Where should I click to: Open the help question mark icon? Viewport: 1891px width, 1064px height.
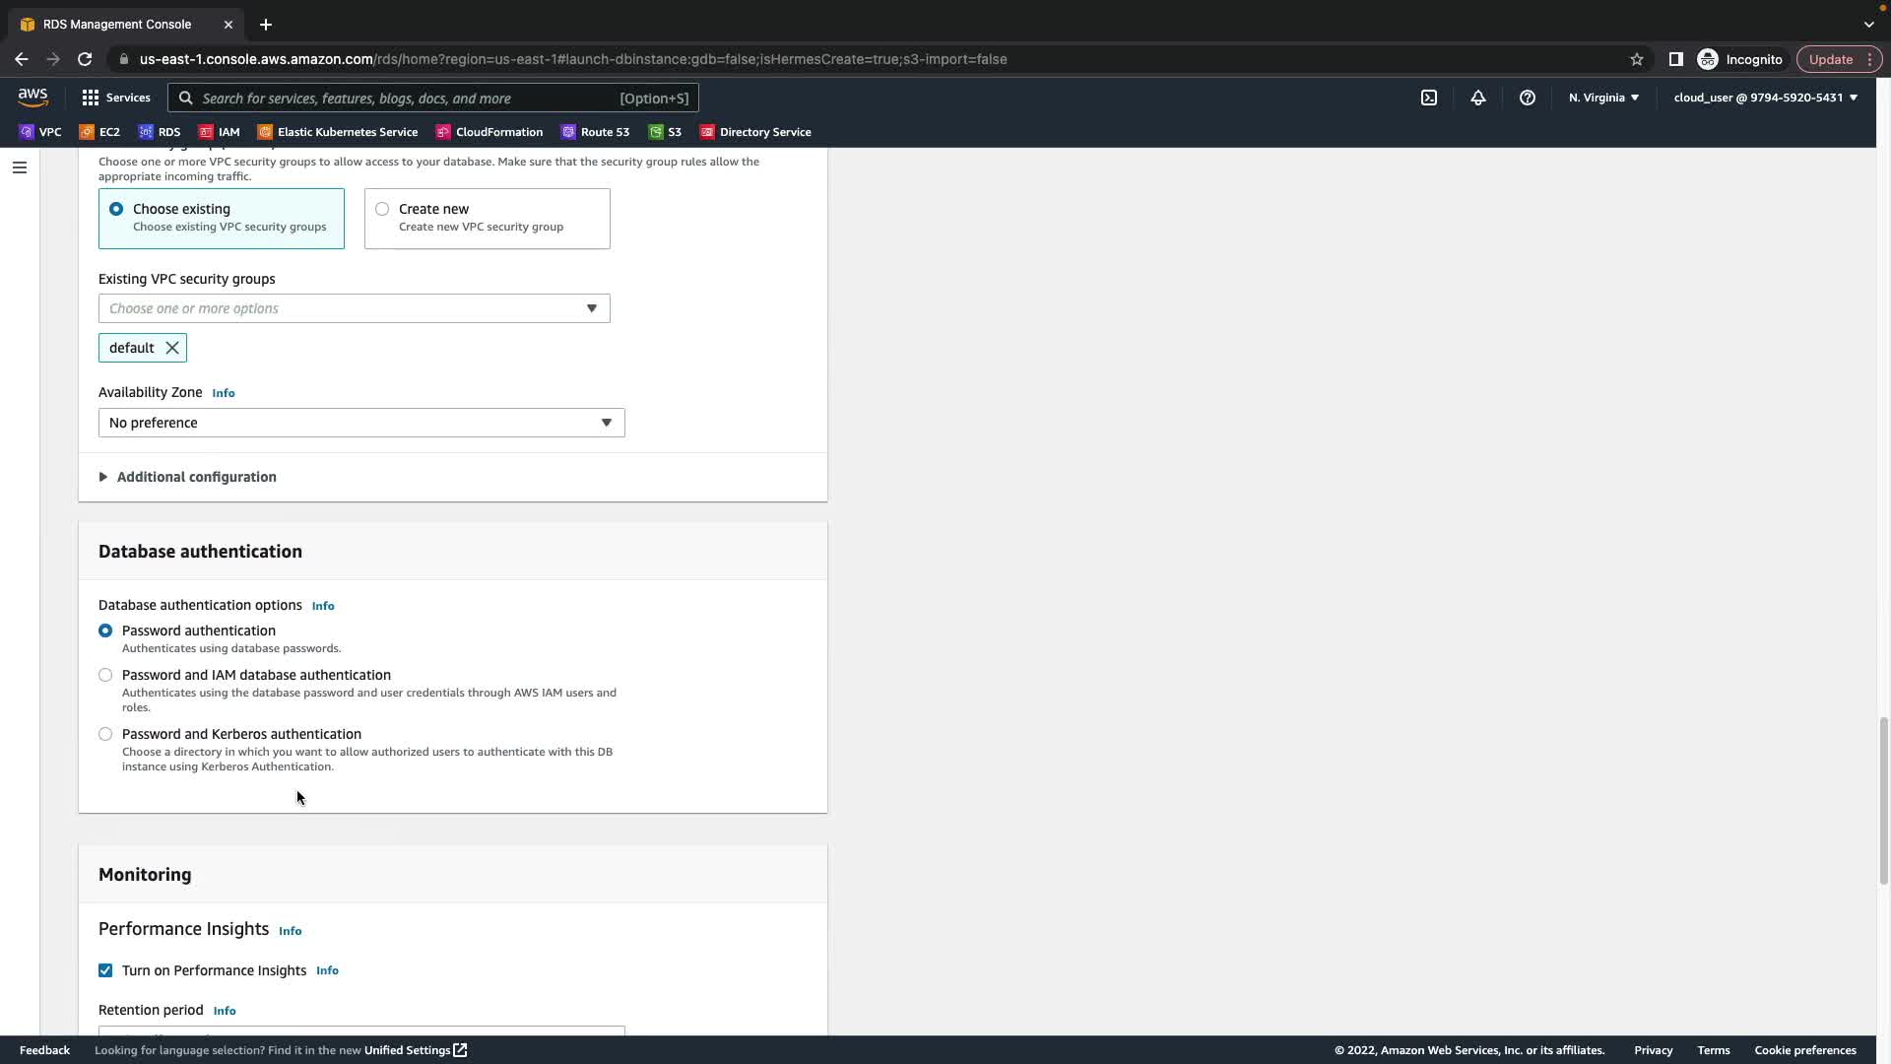pos(1528,98)
